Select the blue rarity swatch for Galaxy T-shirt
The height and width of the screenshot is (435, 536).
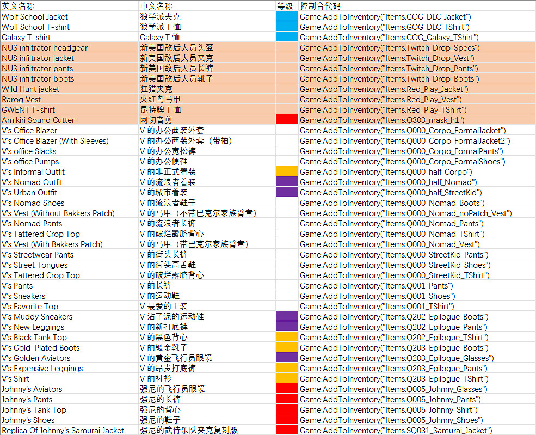[x=287, y=37]
